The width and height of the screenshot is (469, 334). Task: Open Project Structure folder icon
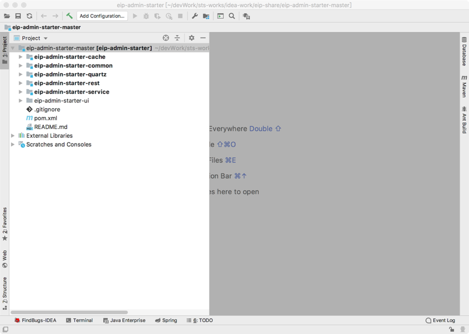[x=206, y=16]
